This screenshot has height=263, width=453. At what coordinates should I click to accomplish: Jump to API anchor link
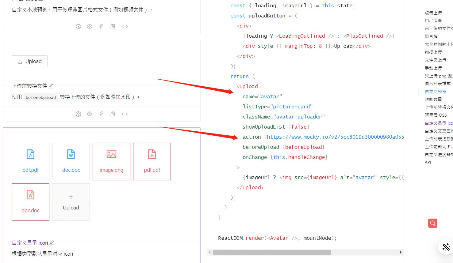(428, 162)
